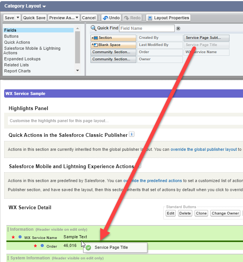Open the Category Layout title dropdown
This screenshot has height=262, width=243.
pyautogui.click(x=44, y=6)
